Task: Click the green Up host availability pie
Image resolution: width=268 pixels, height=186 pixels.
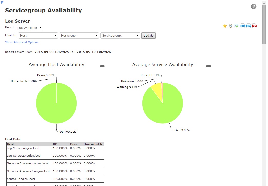Action: tap(56, 108)
